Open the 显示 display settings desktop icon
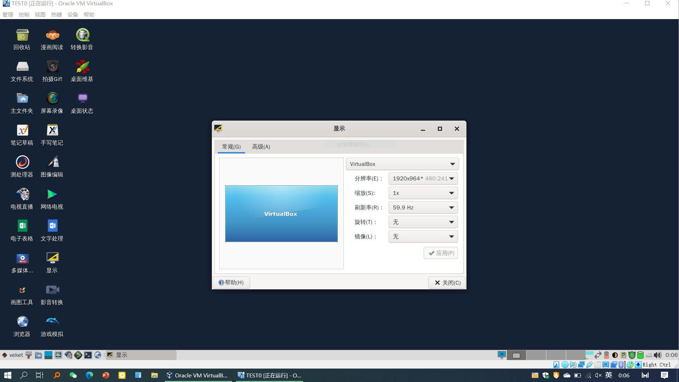Screen dimensions: 679x382 (52, 262)
